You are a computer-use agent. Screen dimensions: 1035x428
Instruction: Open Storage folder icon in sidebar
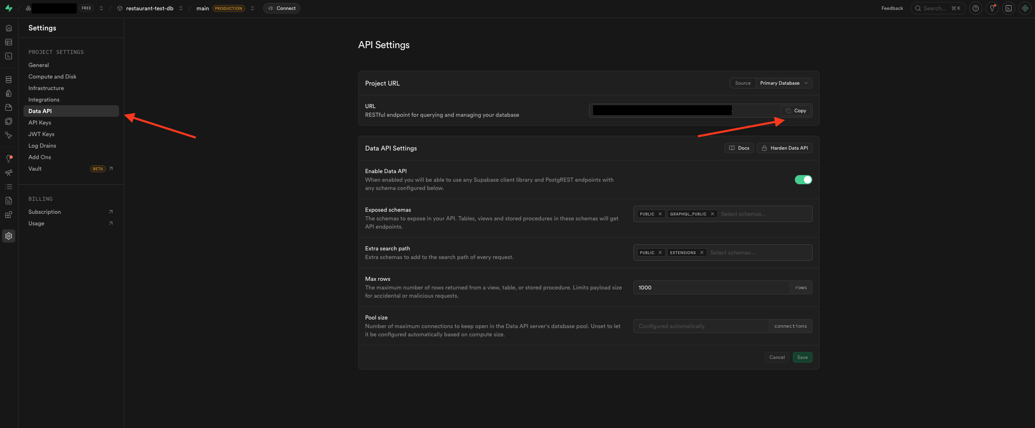tap(9, 107)
